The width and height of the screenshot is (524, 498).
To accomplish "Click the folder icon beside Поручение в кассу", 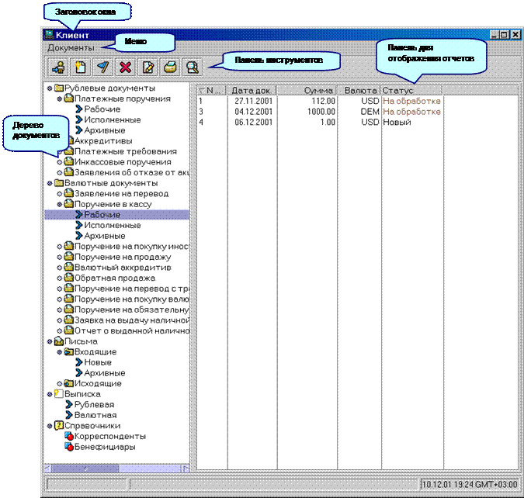I will pyautogui.click(x=69, y=204).
